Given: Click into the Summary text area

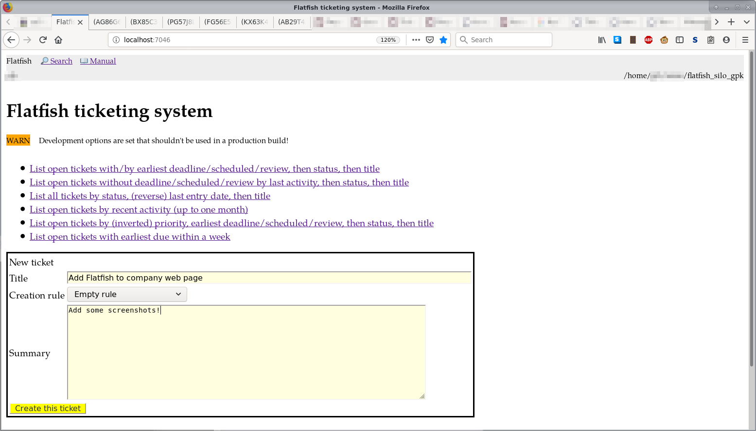Looking at the screenshot, I should point(246,352).
